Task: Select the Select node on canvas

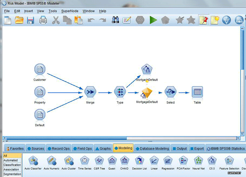Action: click(x=170, y=92)
